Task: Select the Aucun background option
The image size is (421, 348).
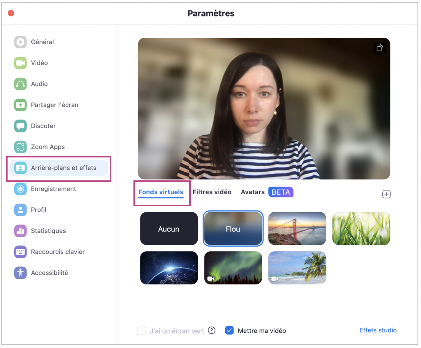Action: coord(169,229)
